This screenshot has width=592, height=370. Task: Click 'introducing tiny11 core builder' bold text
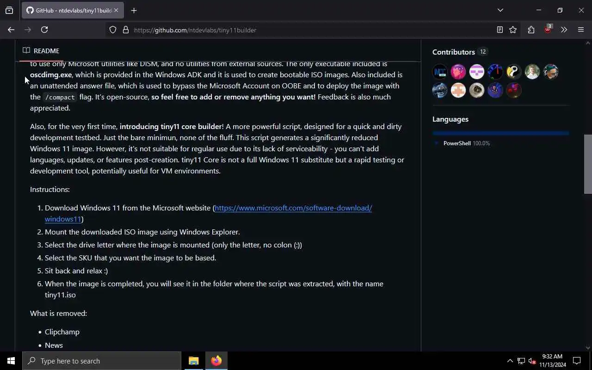tap(171, 126)
